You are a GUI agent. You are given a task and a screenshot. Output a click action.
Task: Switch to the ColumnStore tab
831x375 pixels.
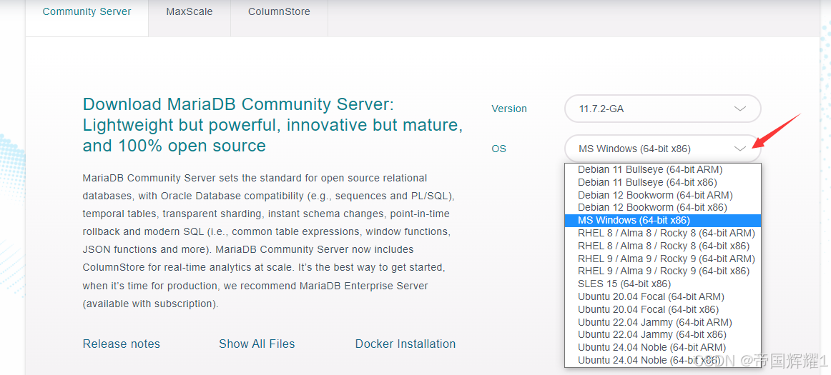pos(280,11)
